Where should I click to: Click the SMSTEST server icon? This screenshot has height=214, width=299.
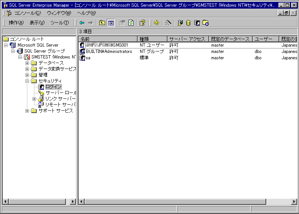(x=27, y=57)
